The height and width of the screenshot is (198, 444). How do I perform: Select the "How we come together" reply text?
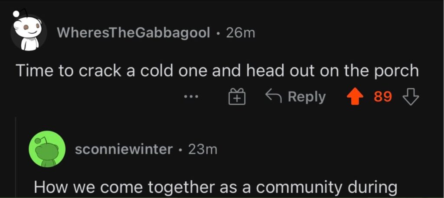[216, 188]
